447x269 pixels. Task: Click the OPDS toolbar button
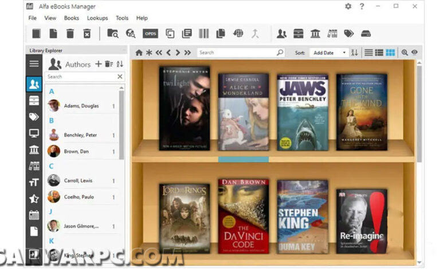point(150,34)
